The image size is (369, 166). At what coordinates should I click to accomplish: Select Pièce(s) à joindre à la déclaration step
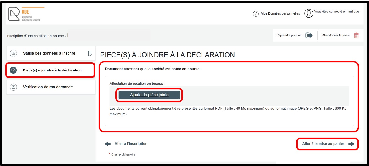point(52,70)
